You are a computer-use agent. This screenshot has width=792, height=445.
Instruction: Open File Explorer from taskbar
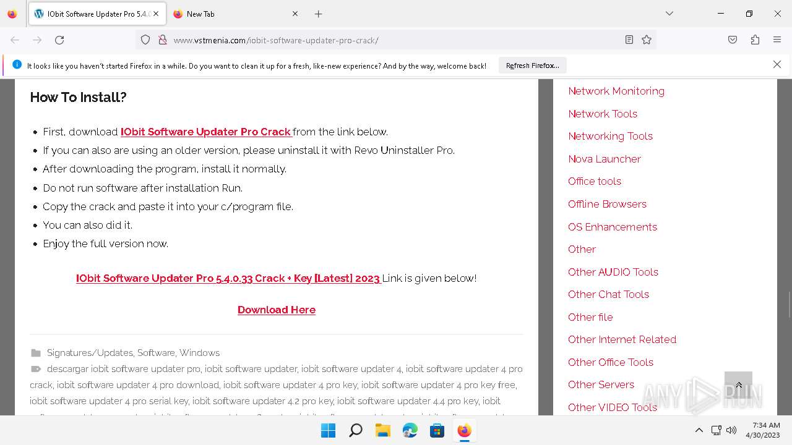coord(382,430)
